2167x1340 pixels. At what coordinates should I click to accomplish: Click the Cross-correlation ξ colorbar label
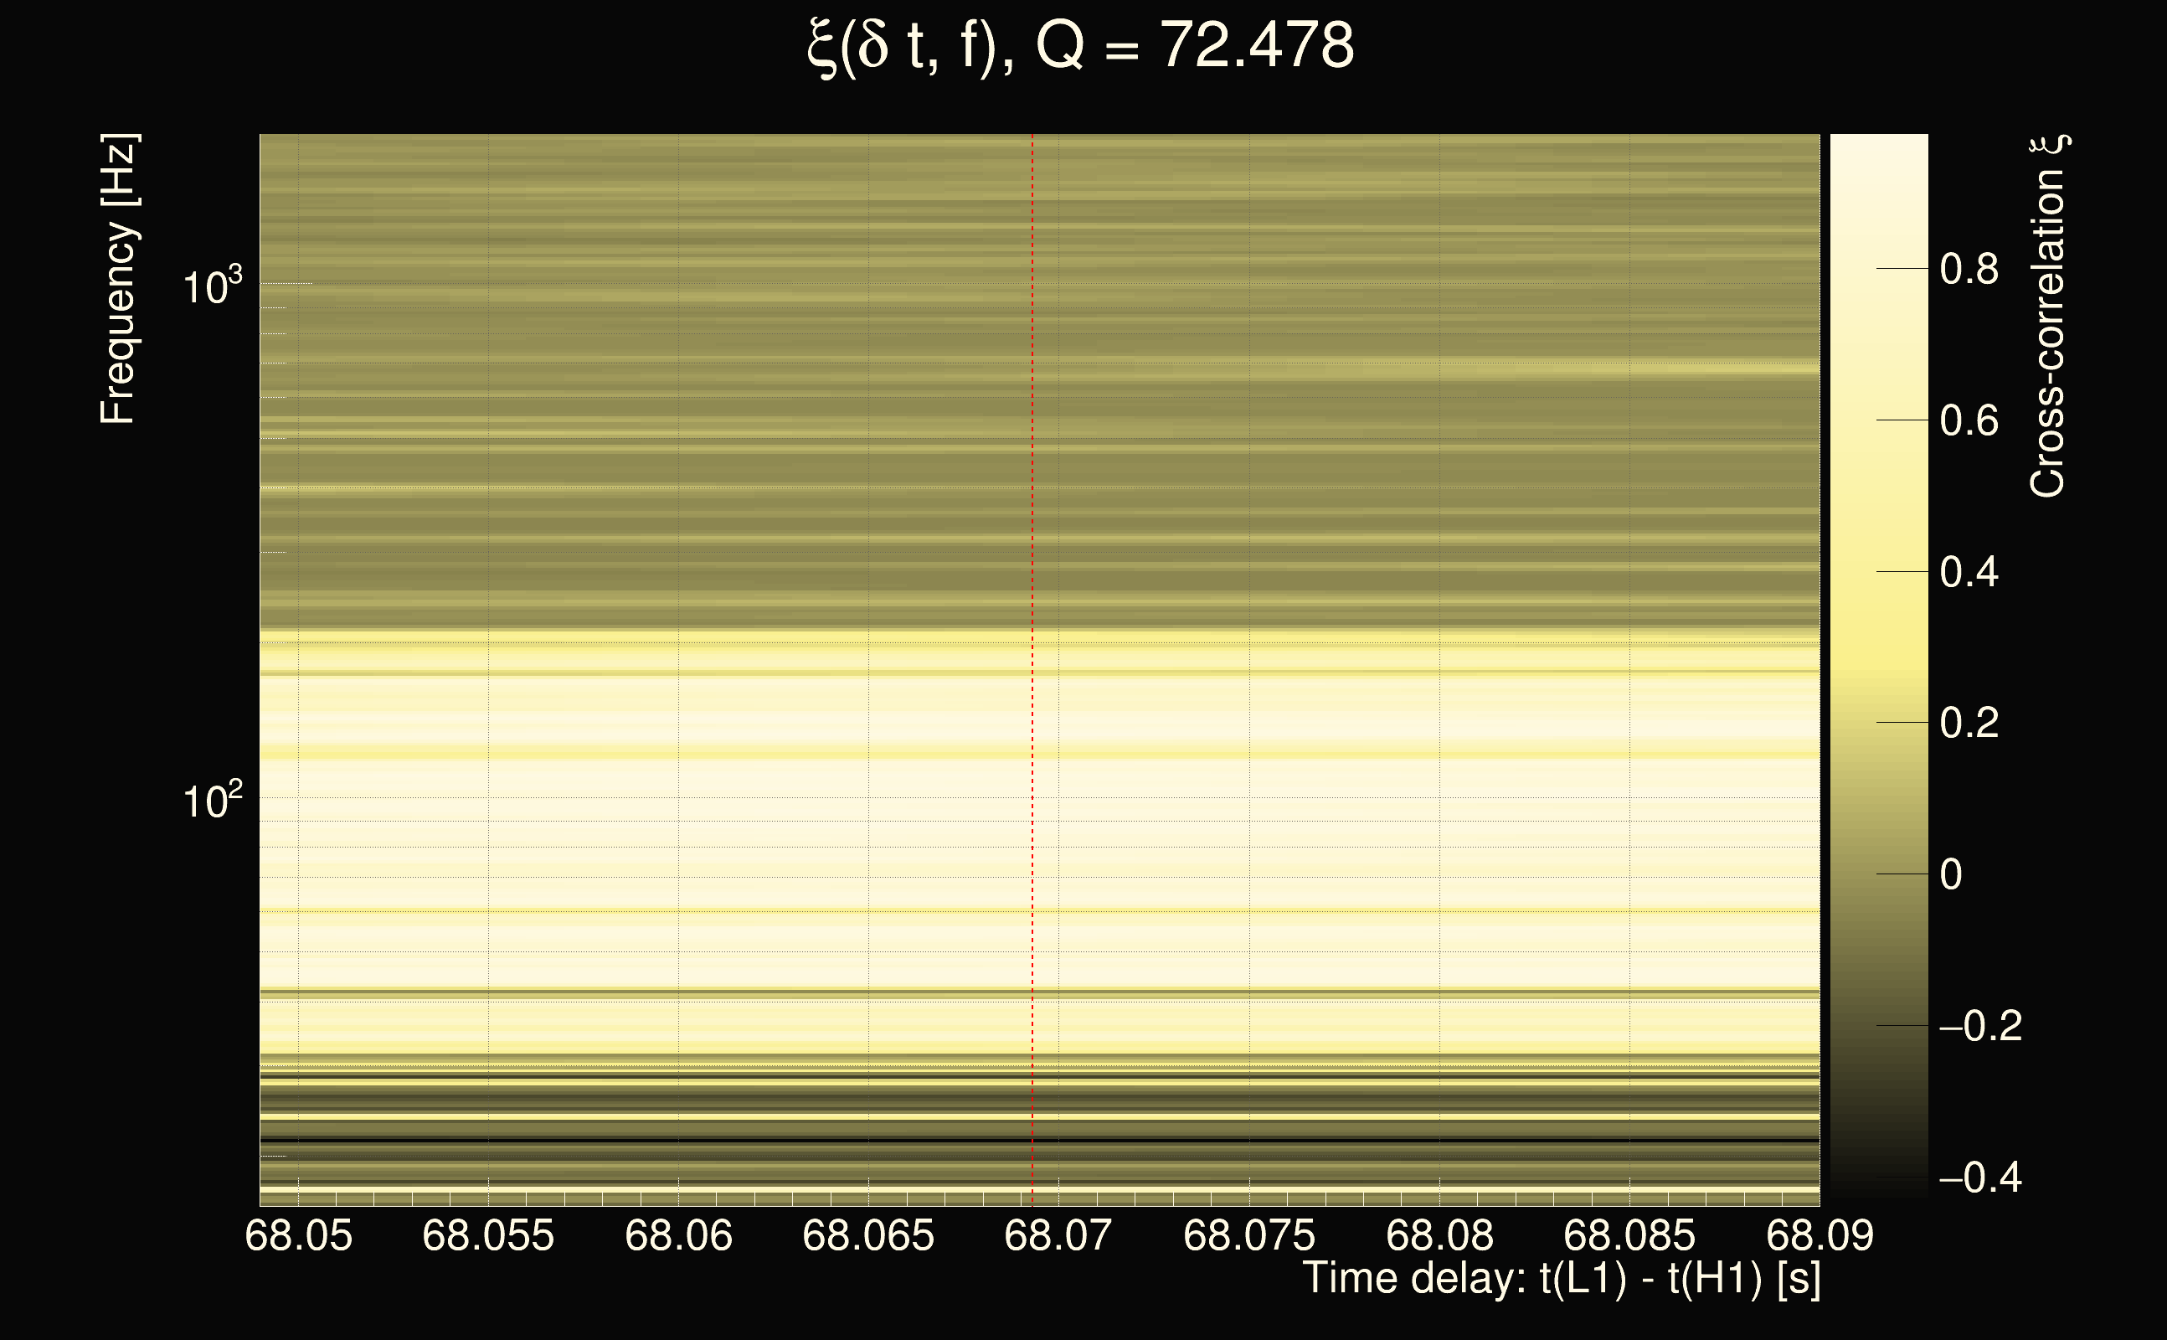click(x=2048, y=317)
